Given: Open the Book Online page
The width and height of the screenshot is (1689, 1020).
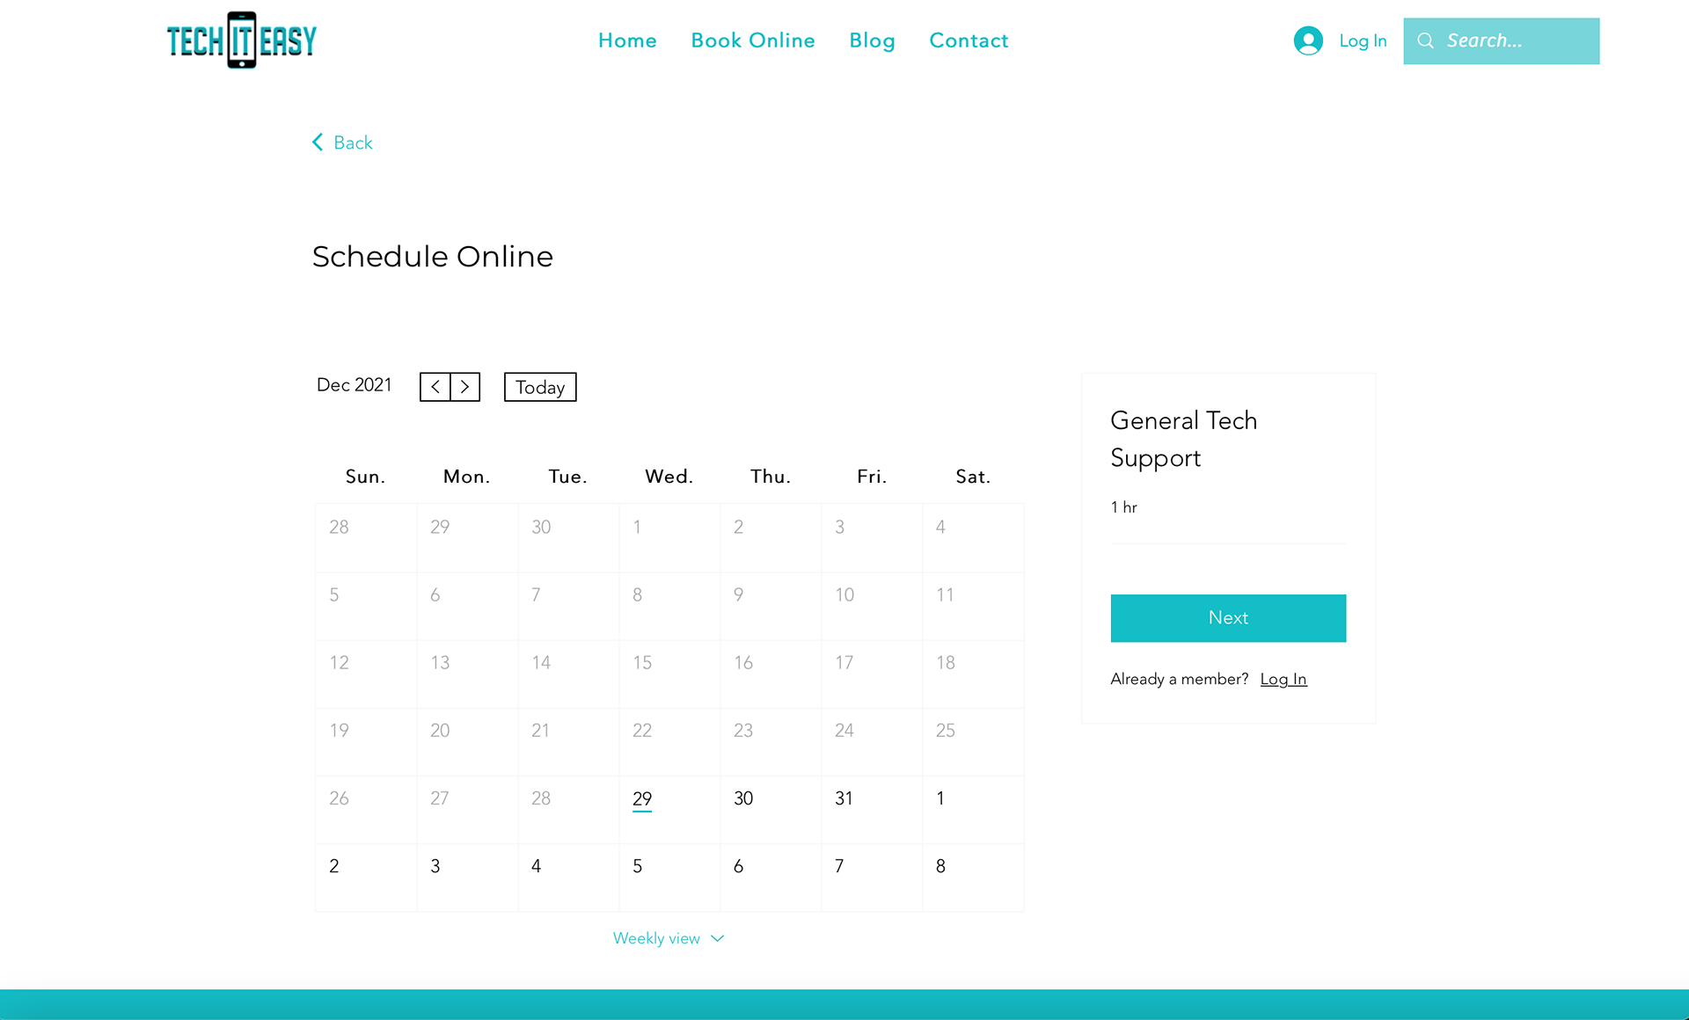Looking at the screenshot, I should click(x=753, y=40).
